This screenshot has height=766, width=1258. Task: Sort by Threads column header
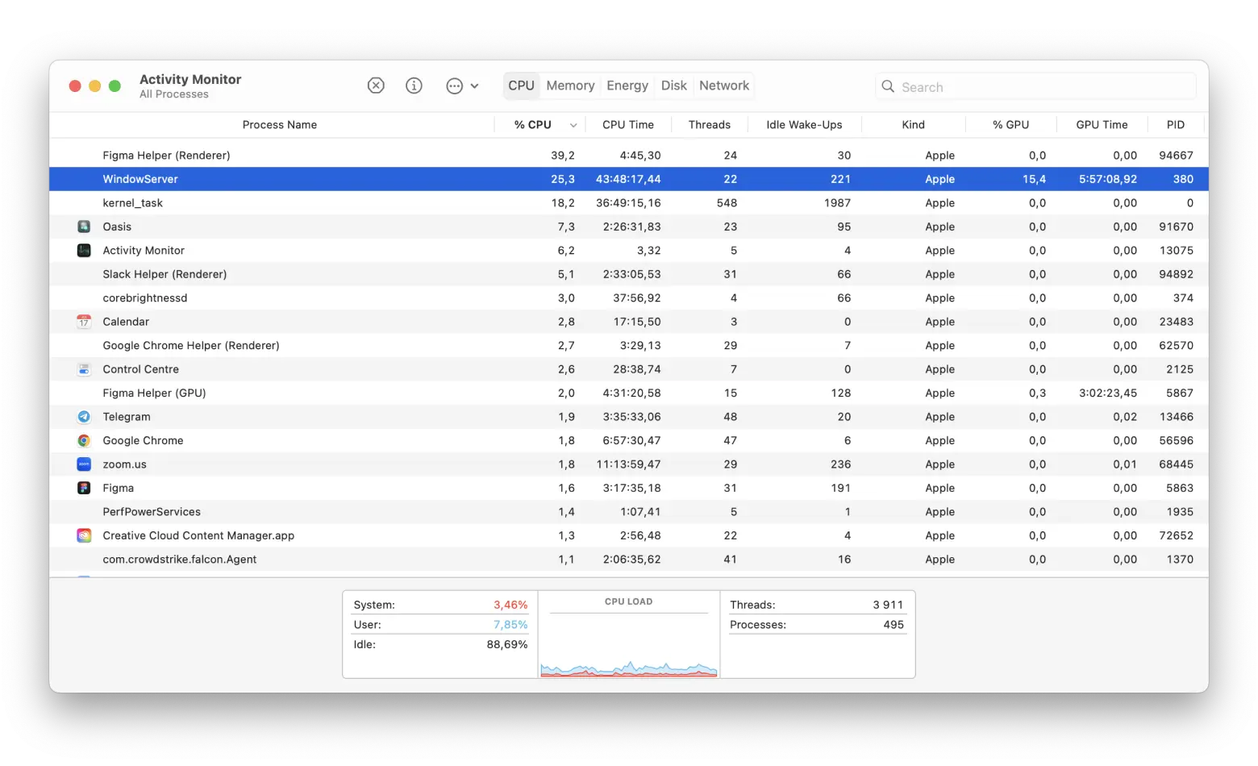pyautogui.click(x=710, y=125)
